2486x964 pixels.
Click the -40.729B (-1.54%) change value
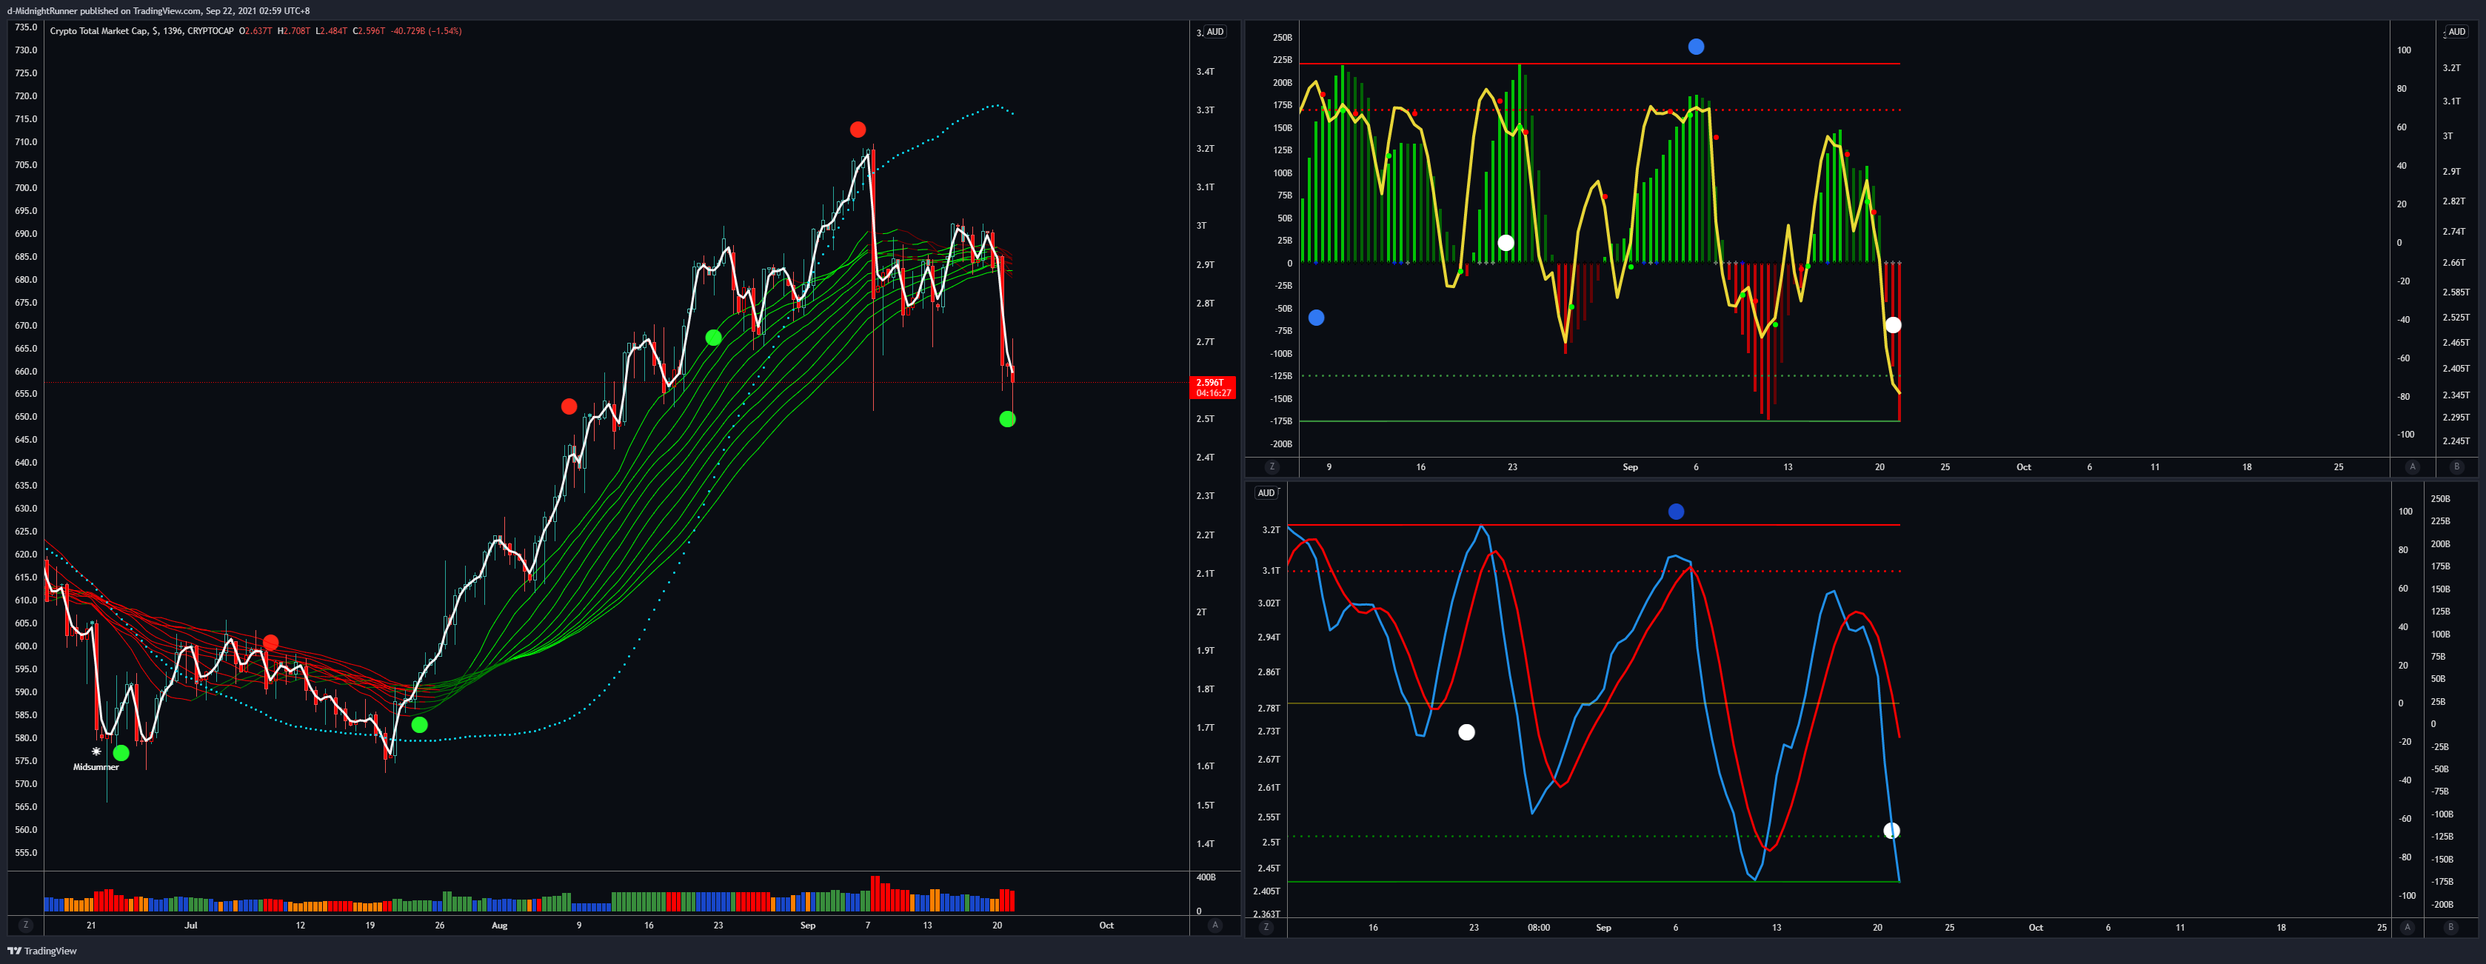[x=427, y=31]
